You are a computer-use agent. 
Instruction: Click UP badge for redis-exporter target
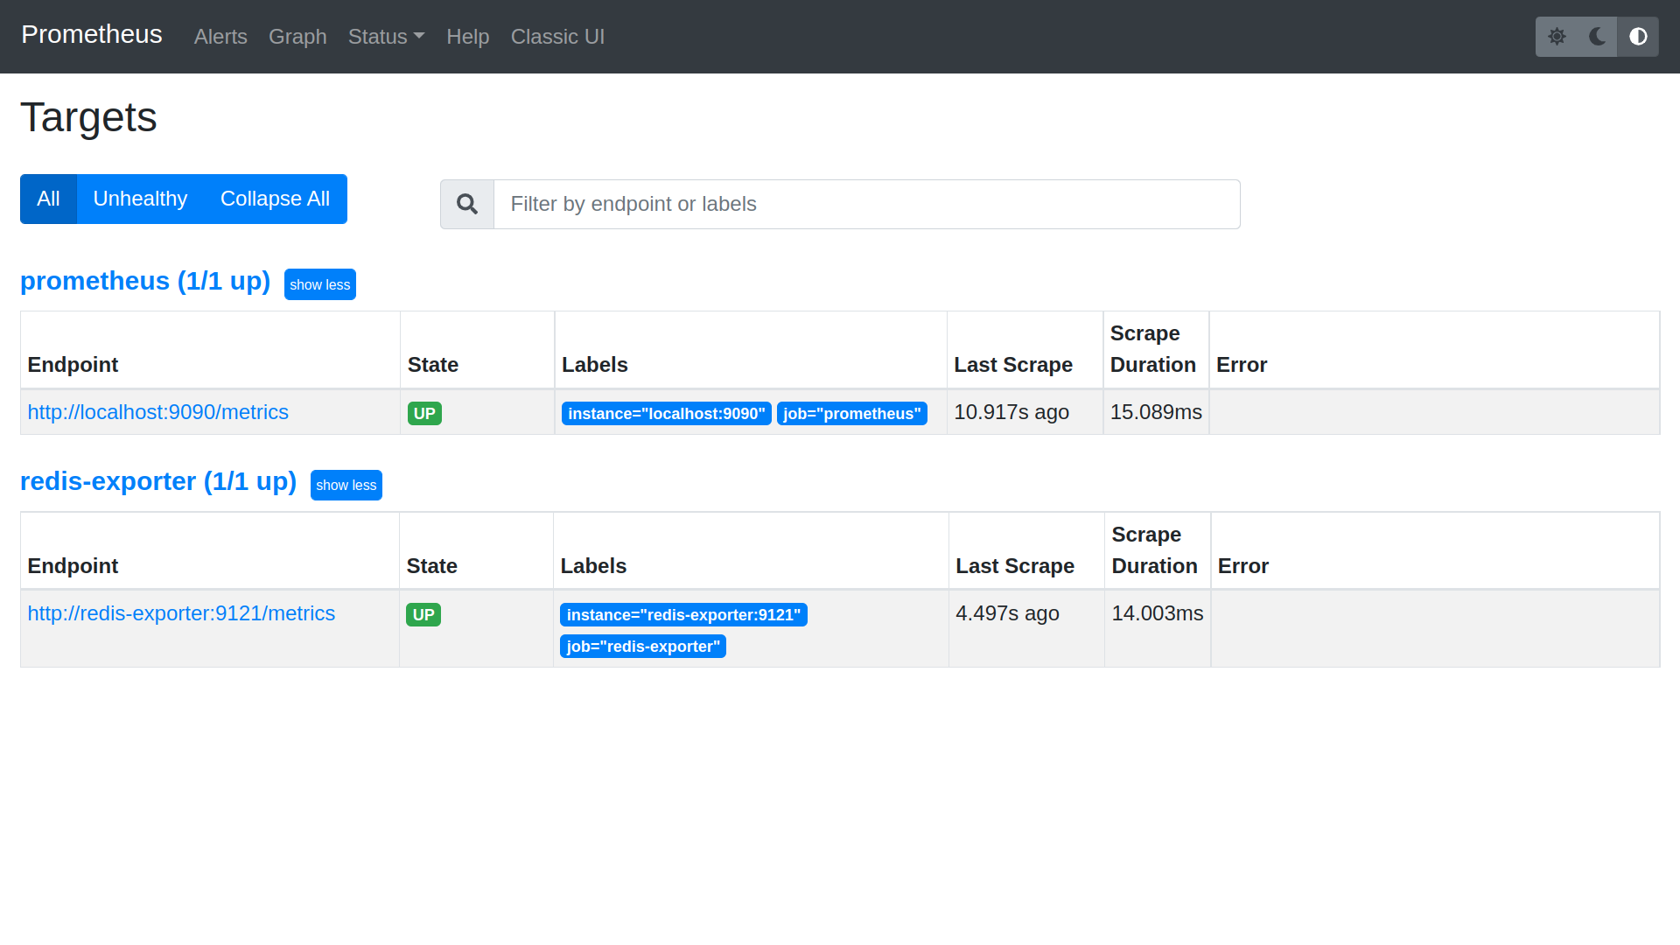423,614
